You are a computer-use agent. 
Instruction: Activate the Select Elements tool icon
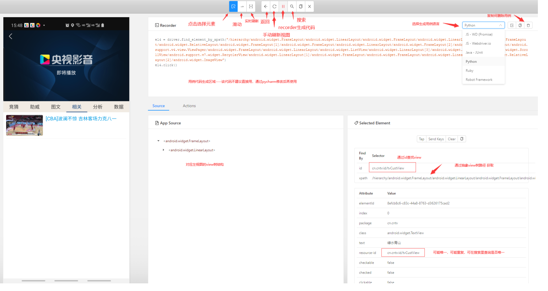[233, 6]
